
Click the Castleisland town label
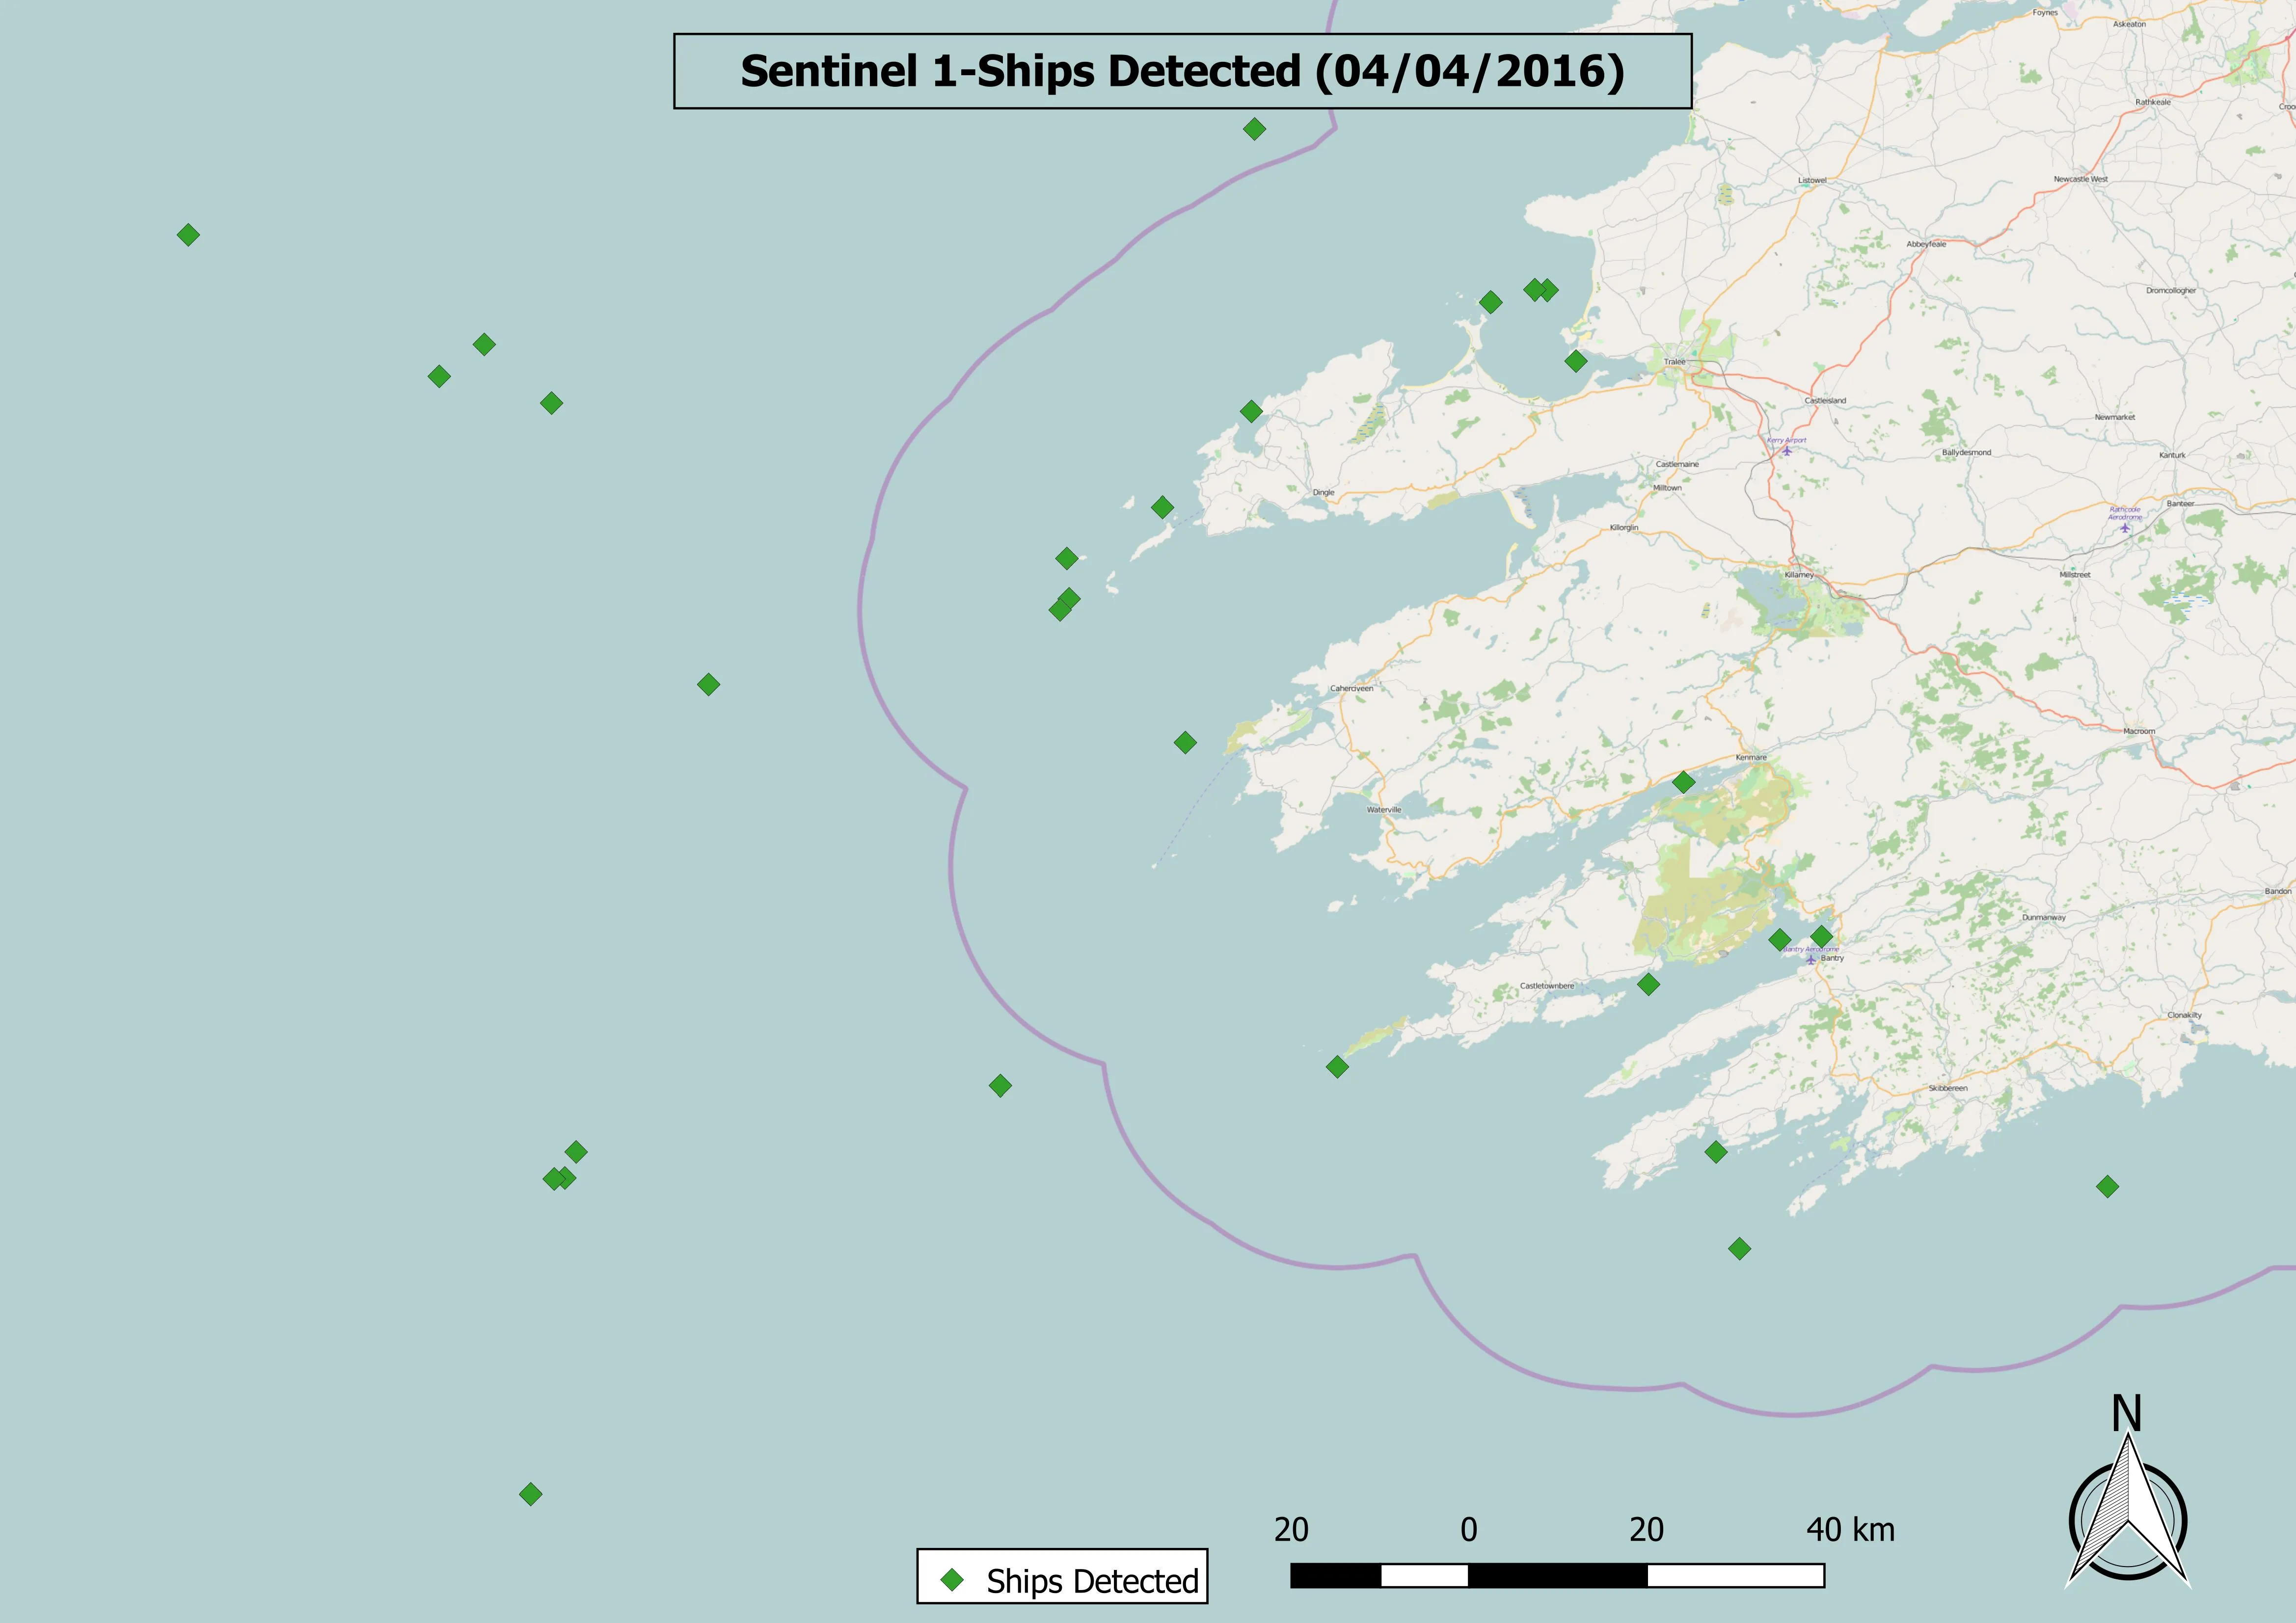tap(1825, 400)
